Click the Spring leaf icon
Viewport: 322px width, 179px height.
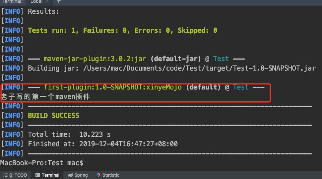pyautogui.click(x=70, y=175)
